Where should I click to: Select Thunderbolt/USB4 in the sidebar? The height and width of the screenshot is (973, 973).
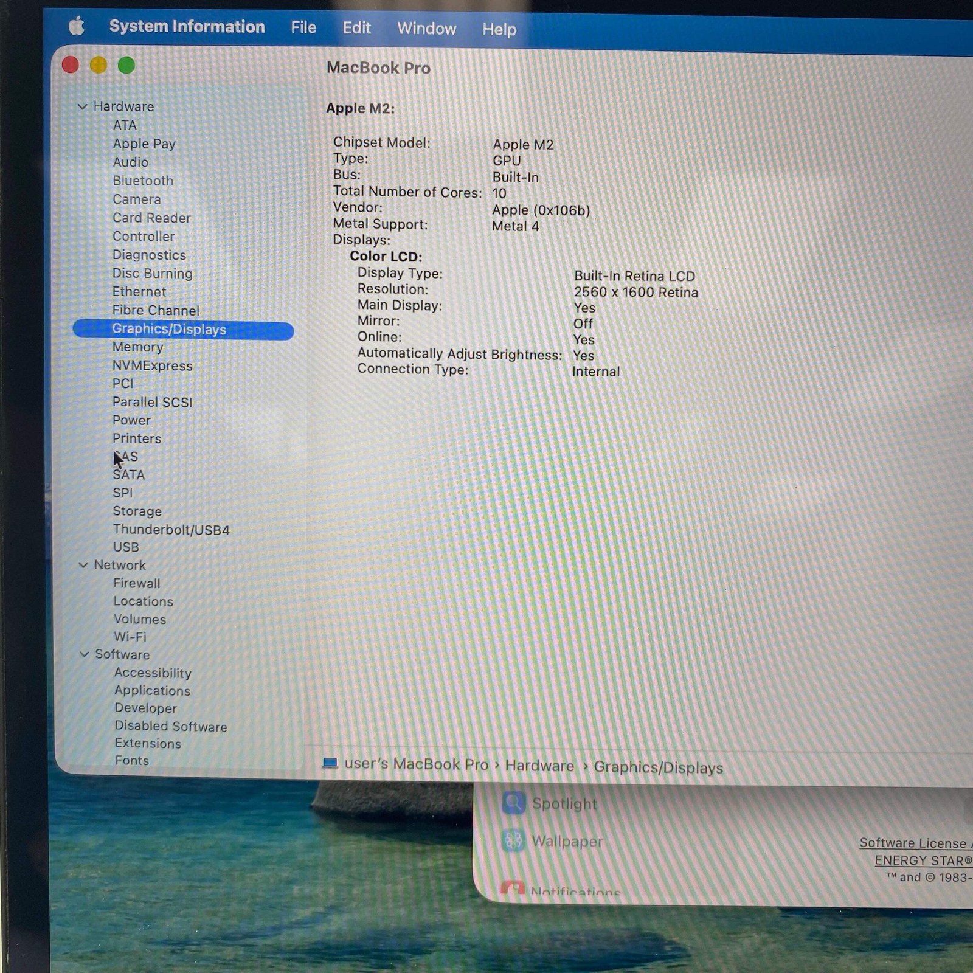coord(171,530)
